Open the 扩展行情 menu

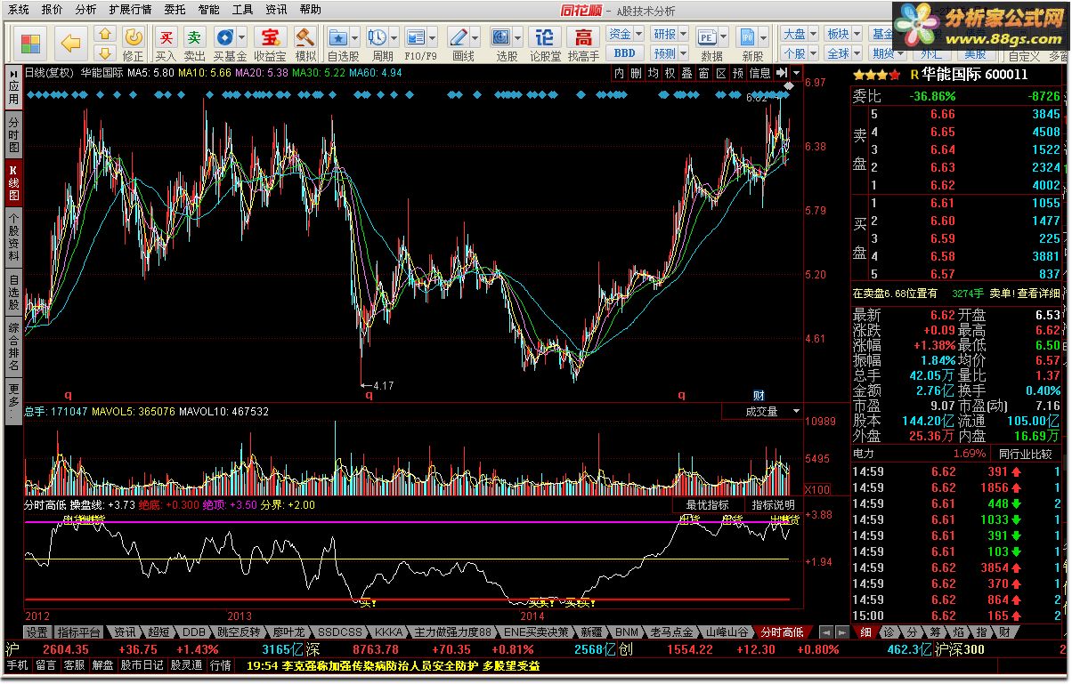pyautogui.click(x=130, y=10)
